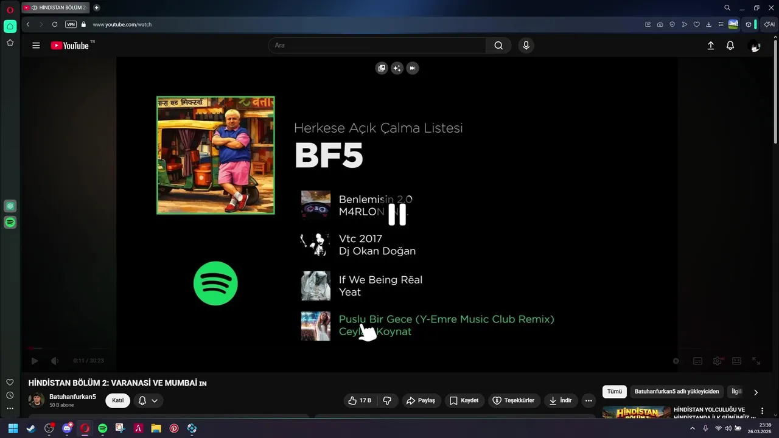Show hidden system tray icons
The width and height of the screenshot is (779, 438).
(692, 428)
